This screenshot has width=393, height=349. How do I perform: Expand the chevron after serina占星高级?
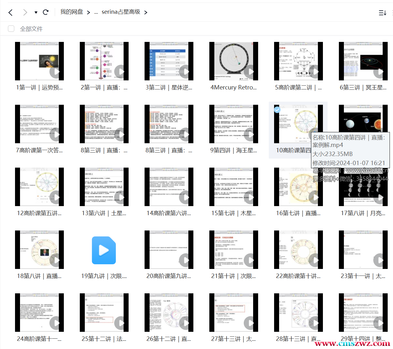(146, 13)
